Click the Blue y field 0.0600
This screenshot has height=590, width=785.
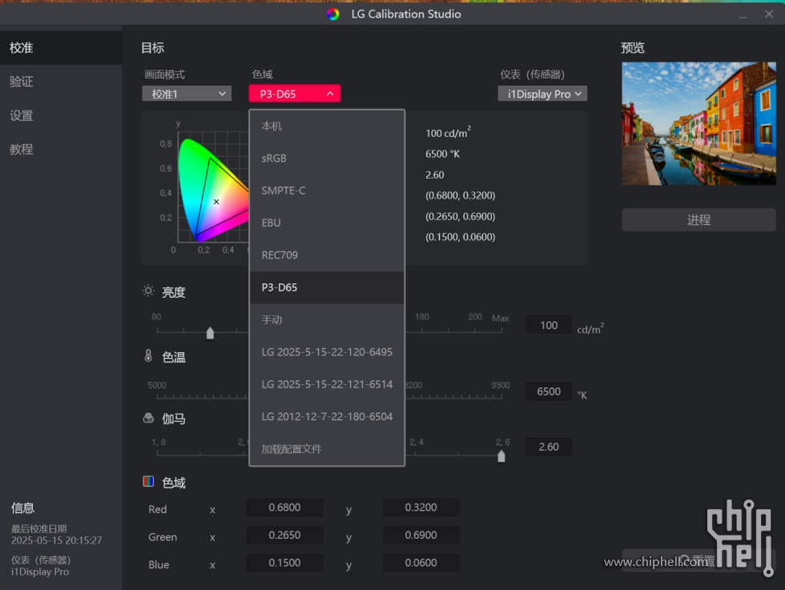coord(421,563)
